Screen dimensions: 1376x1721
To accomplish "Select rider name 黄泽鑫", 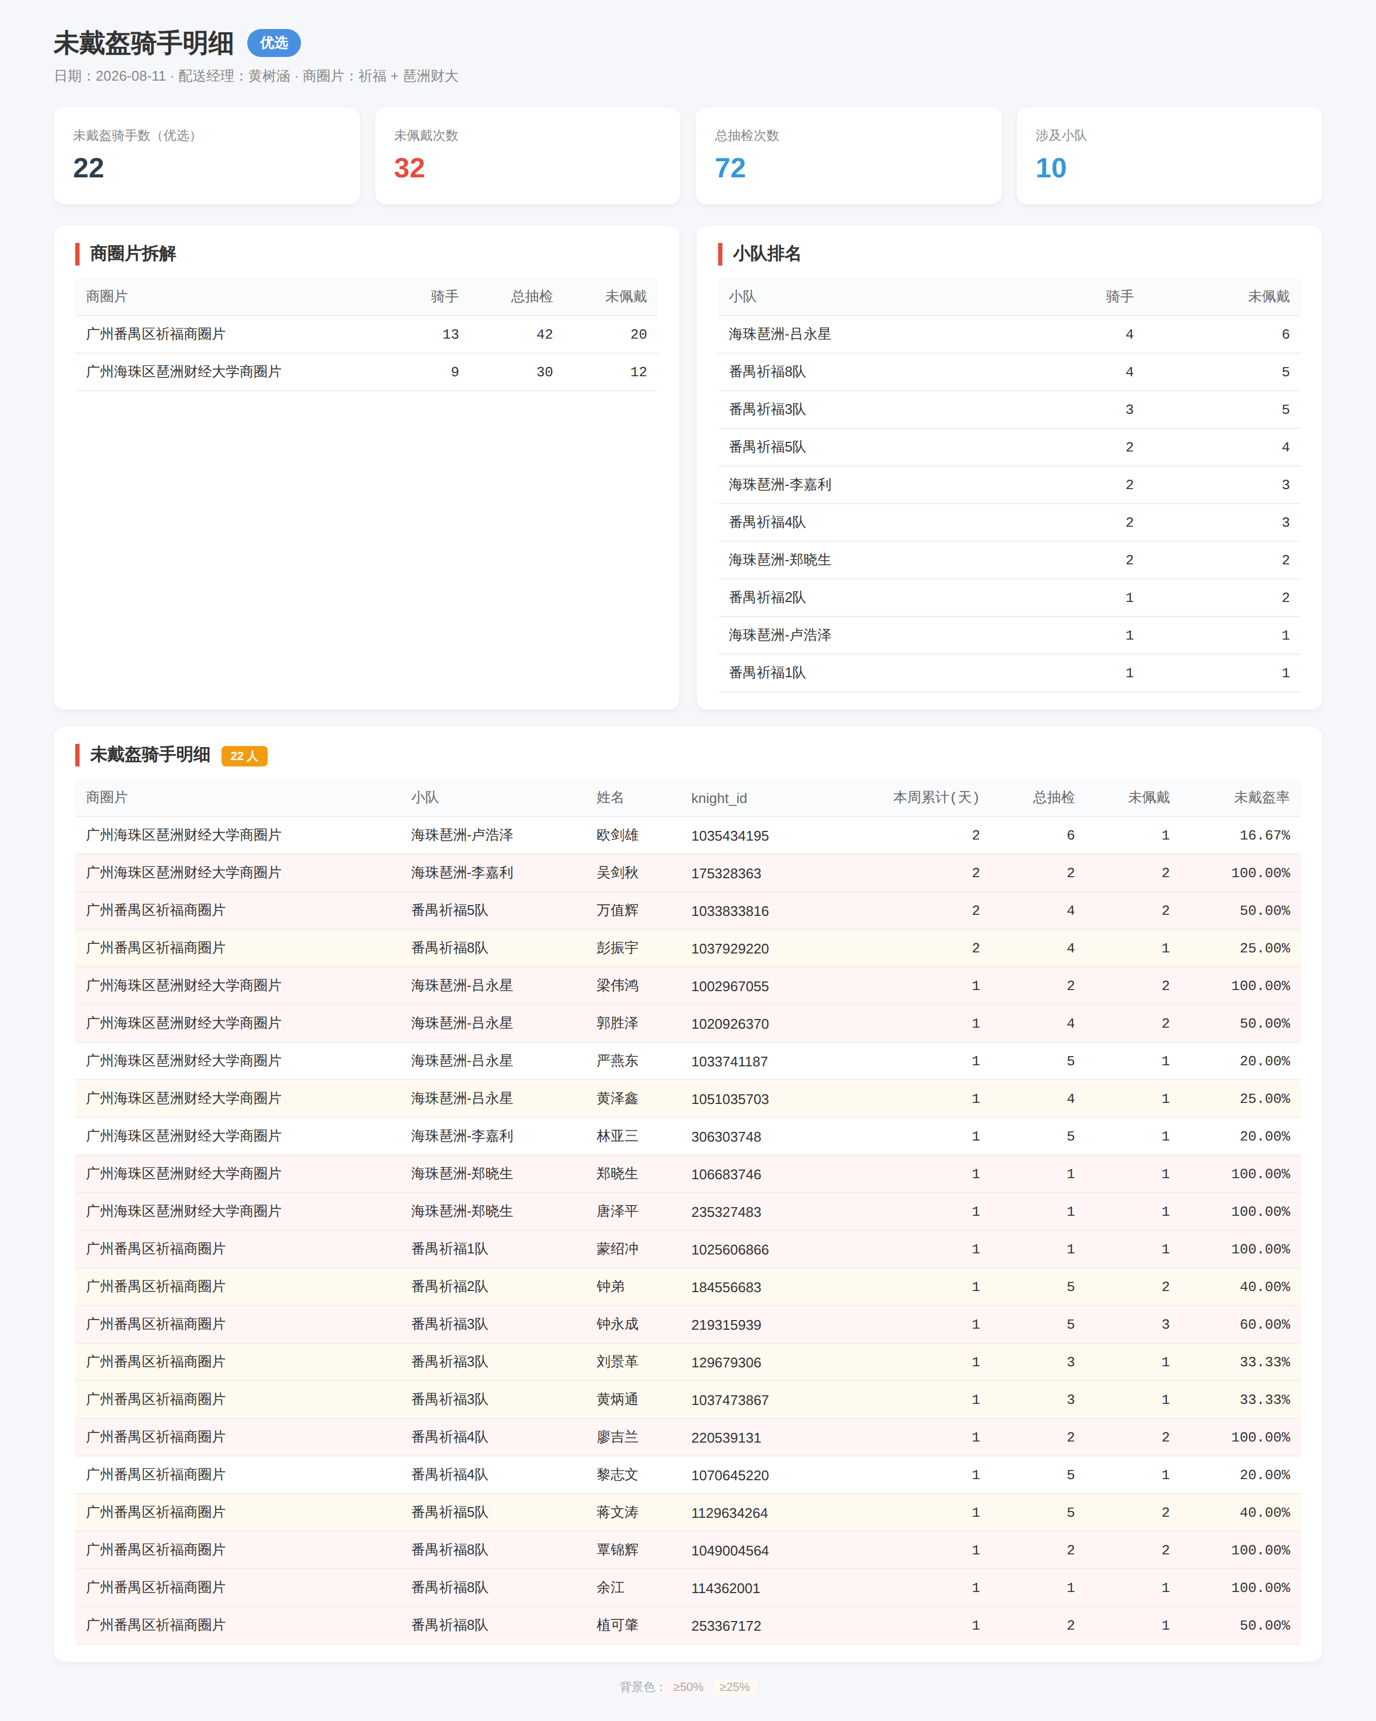I will coord(617,1099).
